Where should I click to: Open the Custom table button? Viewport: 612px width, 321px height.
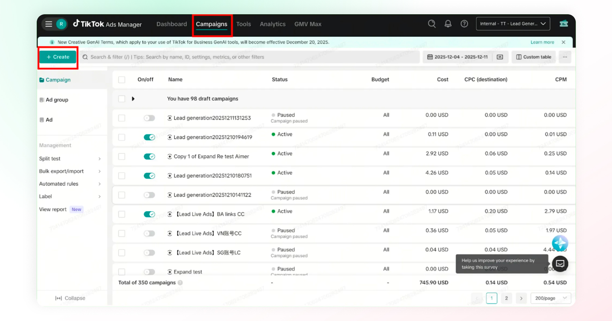(534, 57)
